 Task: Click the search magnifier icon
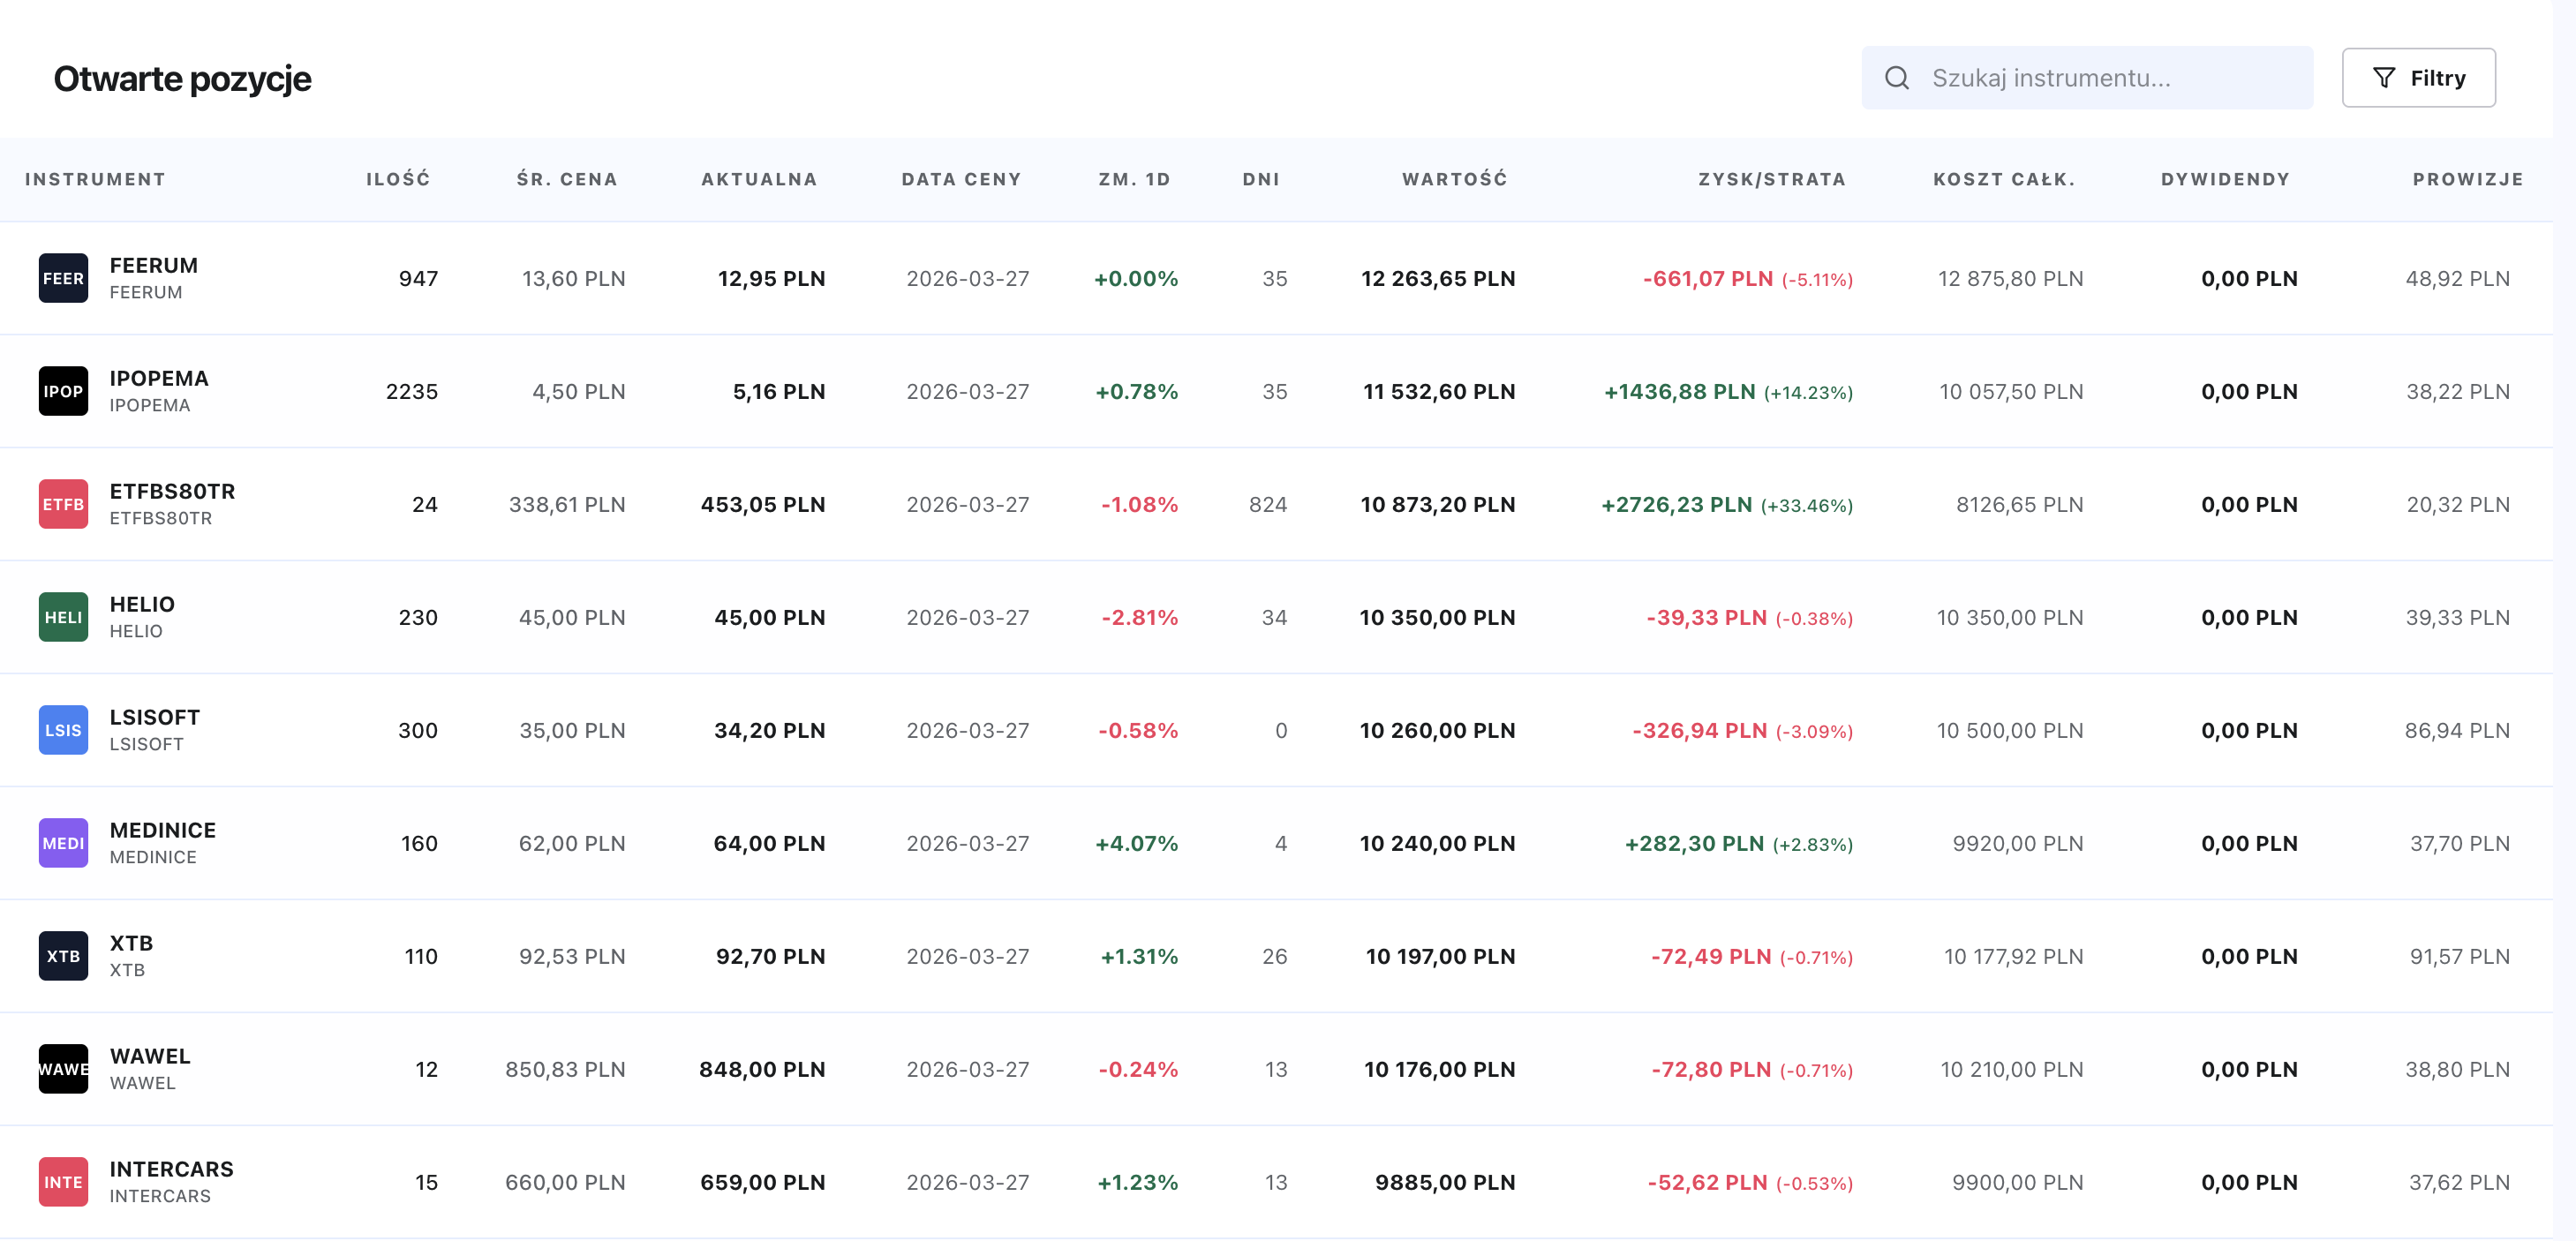pos(1897,78)
